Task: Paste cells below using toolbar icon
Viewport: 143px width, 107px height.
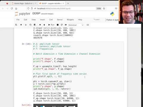Action: [x=35, y=25]
